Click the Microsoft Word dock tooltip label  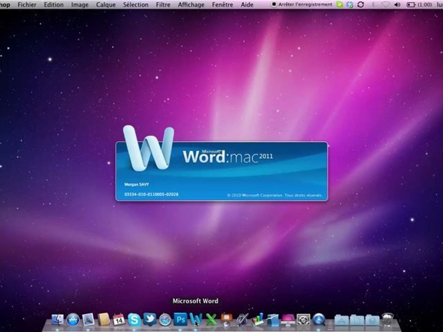[x=195, y=301]
